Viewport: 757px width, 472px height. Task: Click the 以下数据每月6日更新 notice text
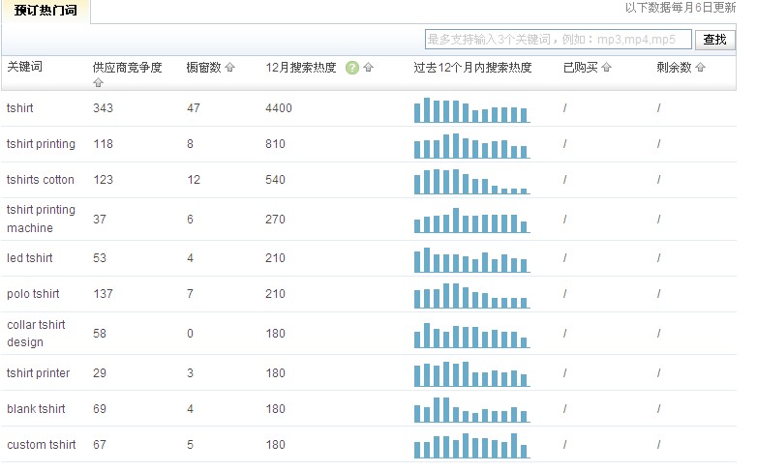pyautogui.click(x=681, y=7)
